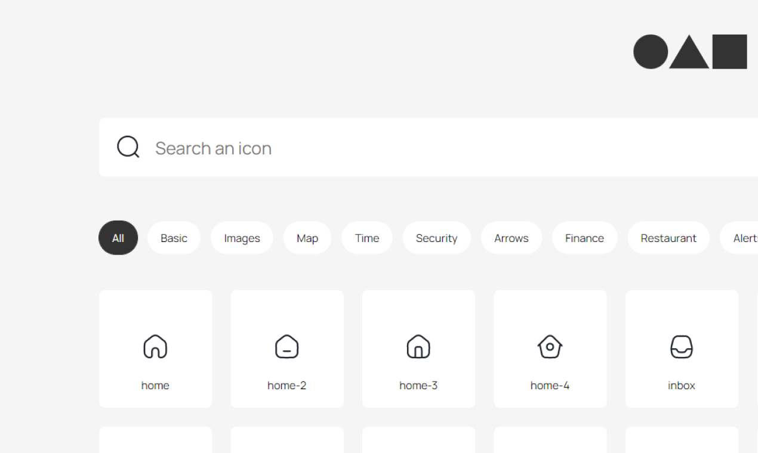Click the "inbox" label text
758x453 pixels.
[682, 386]
